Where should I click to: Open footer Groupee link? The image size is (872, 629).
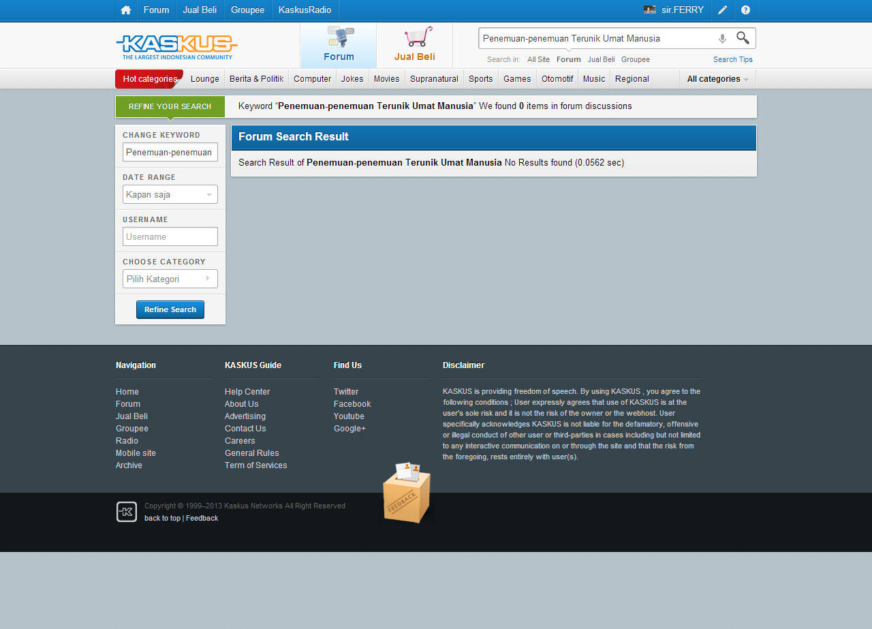[132, 429]
